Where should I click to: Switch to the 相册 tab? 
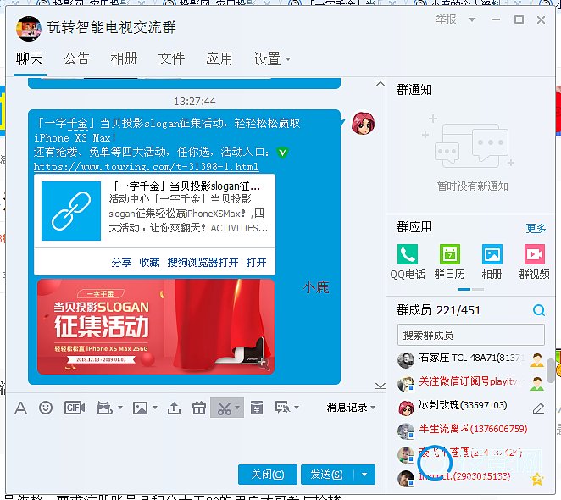pos(124,58)
